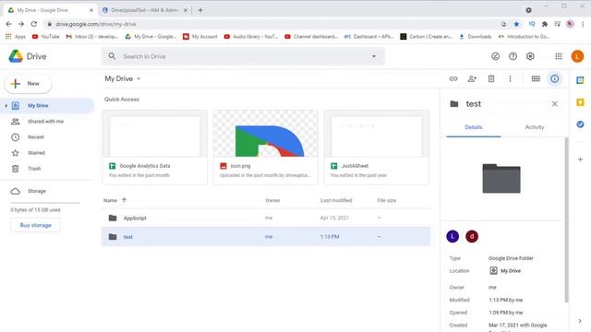Open the JustASheet quick access card
This screenshot has height=332, width=591.
pyautogui.click(x=376, y=148)
